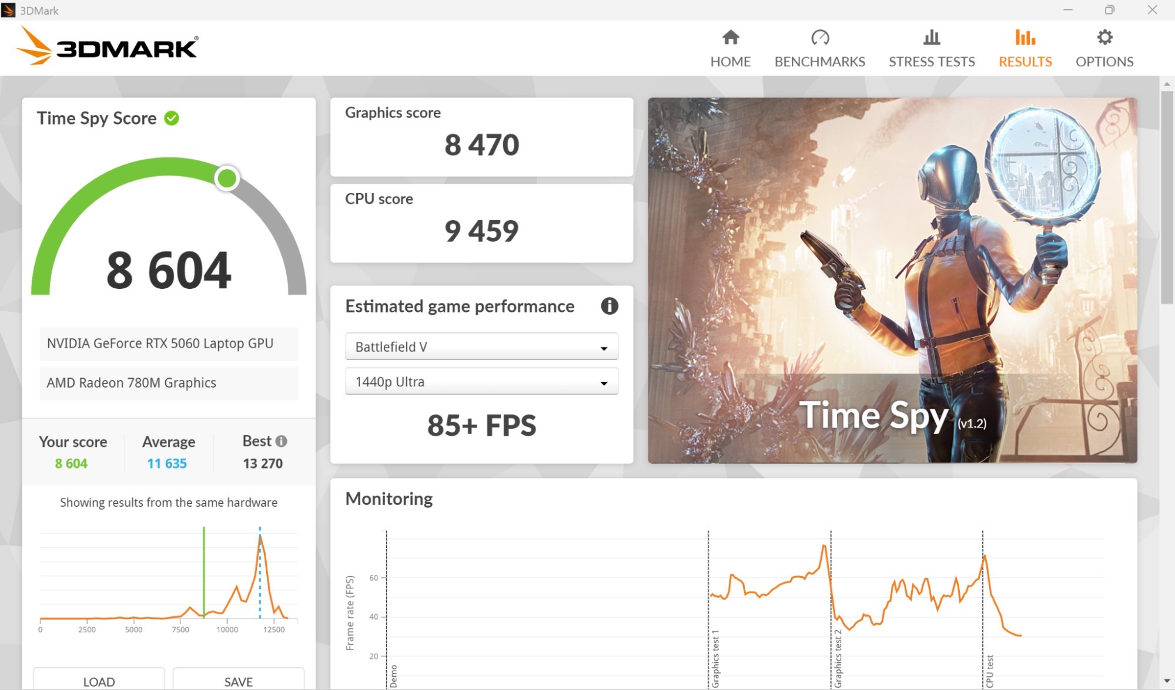The image size is (1175, 690).
Task: Click the Time Spy artwork thumbnail
Action: pyautogui.click(x=892, y=280)
